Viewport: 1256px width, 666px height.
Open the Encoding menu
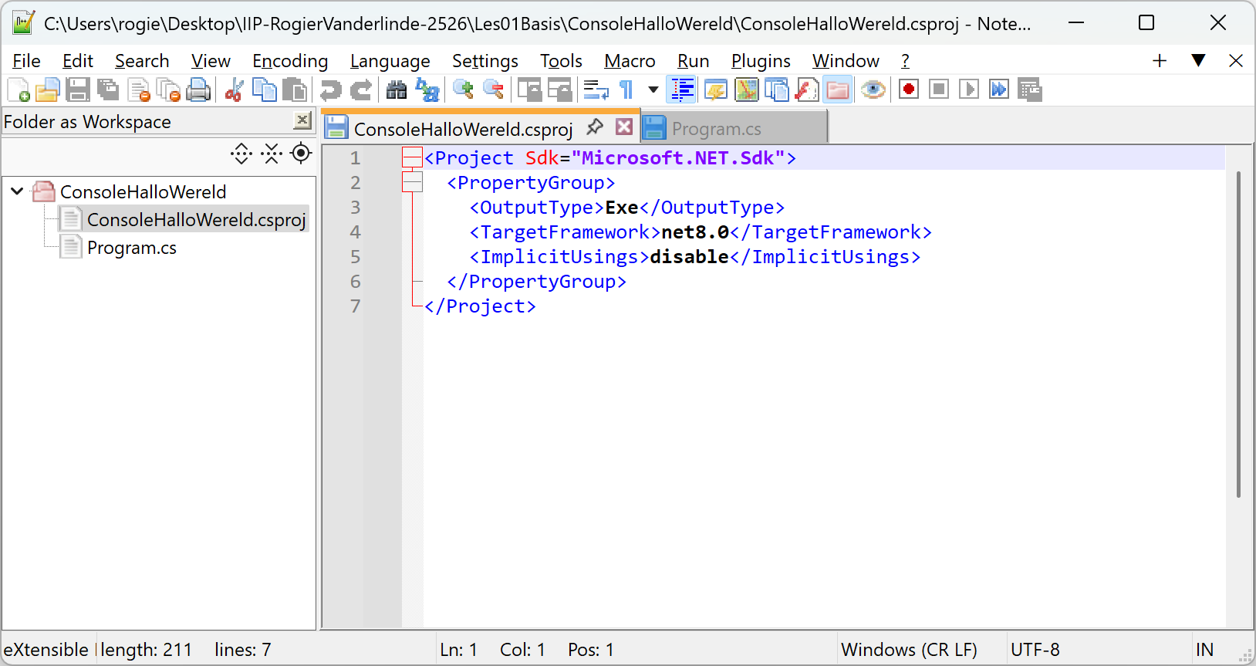(290, 61)
